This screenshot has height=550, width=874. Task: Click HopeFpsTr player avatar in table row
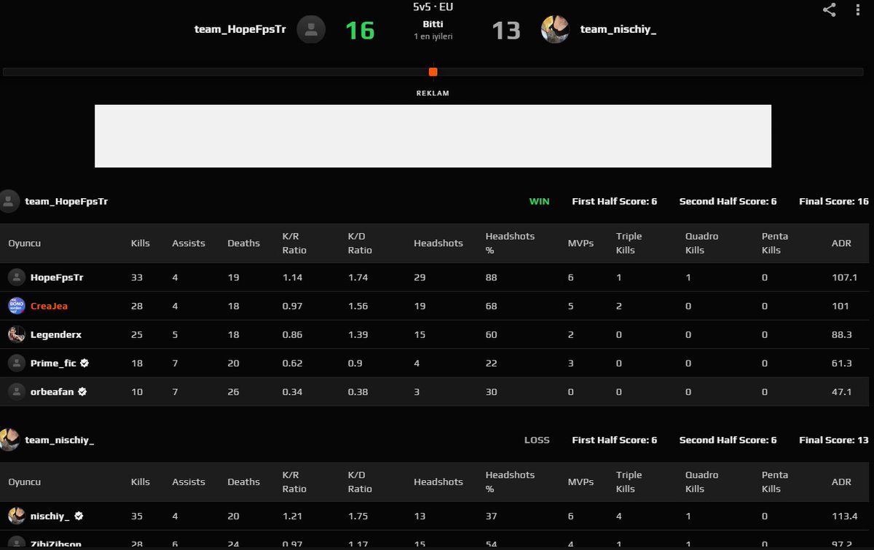point(17,278)
